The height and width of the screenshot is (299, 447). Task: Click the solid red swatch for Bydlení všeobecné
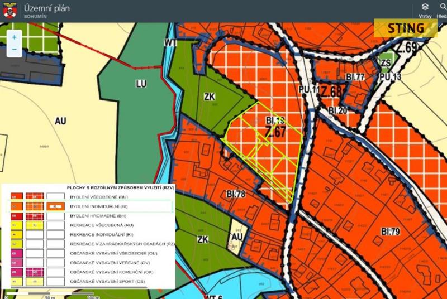[x=17, y=196]
